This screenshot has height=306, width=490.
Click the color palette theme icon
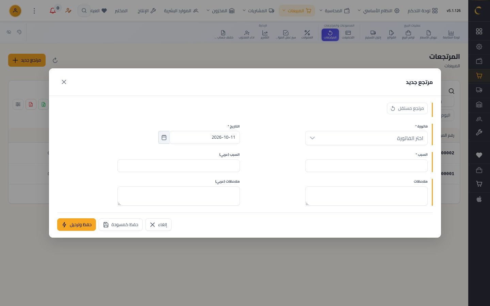(x=19, y=32)
